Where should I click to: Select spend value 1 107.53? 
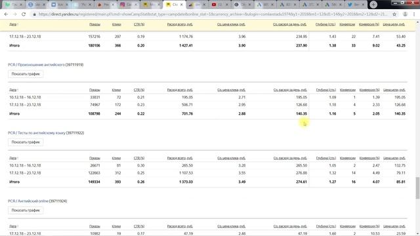(x=186, y=173)
